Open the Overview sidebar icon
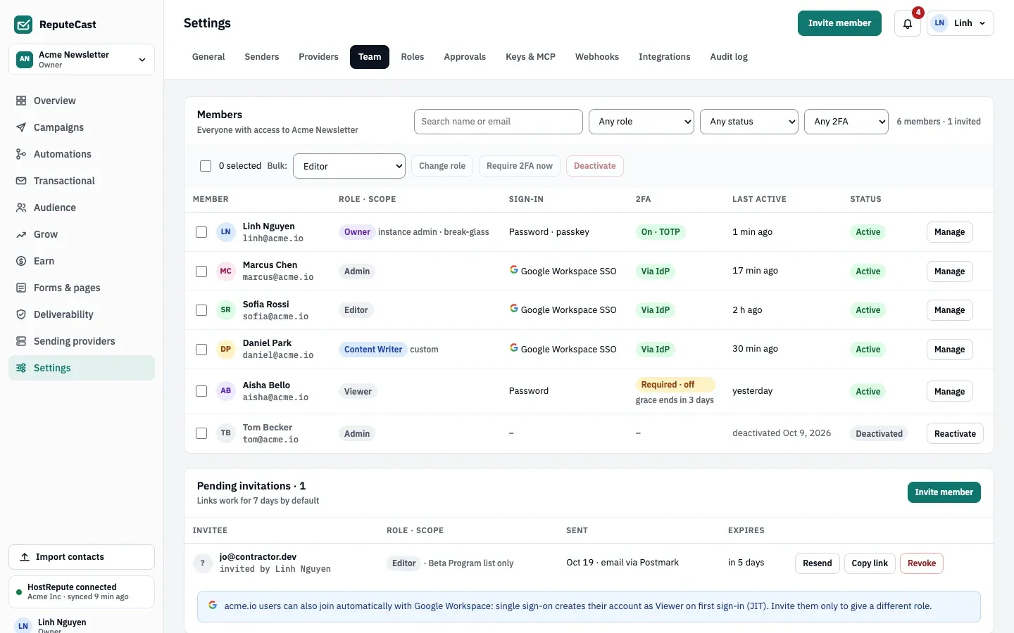This screenshot has width=1014, height=633. point(21,101)
